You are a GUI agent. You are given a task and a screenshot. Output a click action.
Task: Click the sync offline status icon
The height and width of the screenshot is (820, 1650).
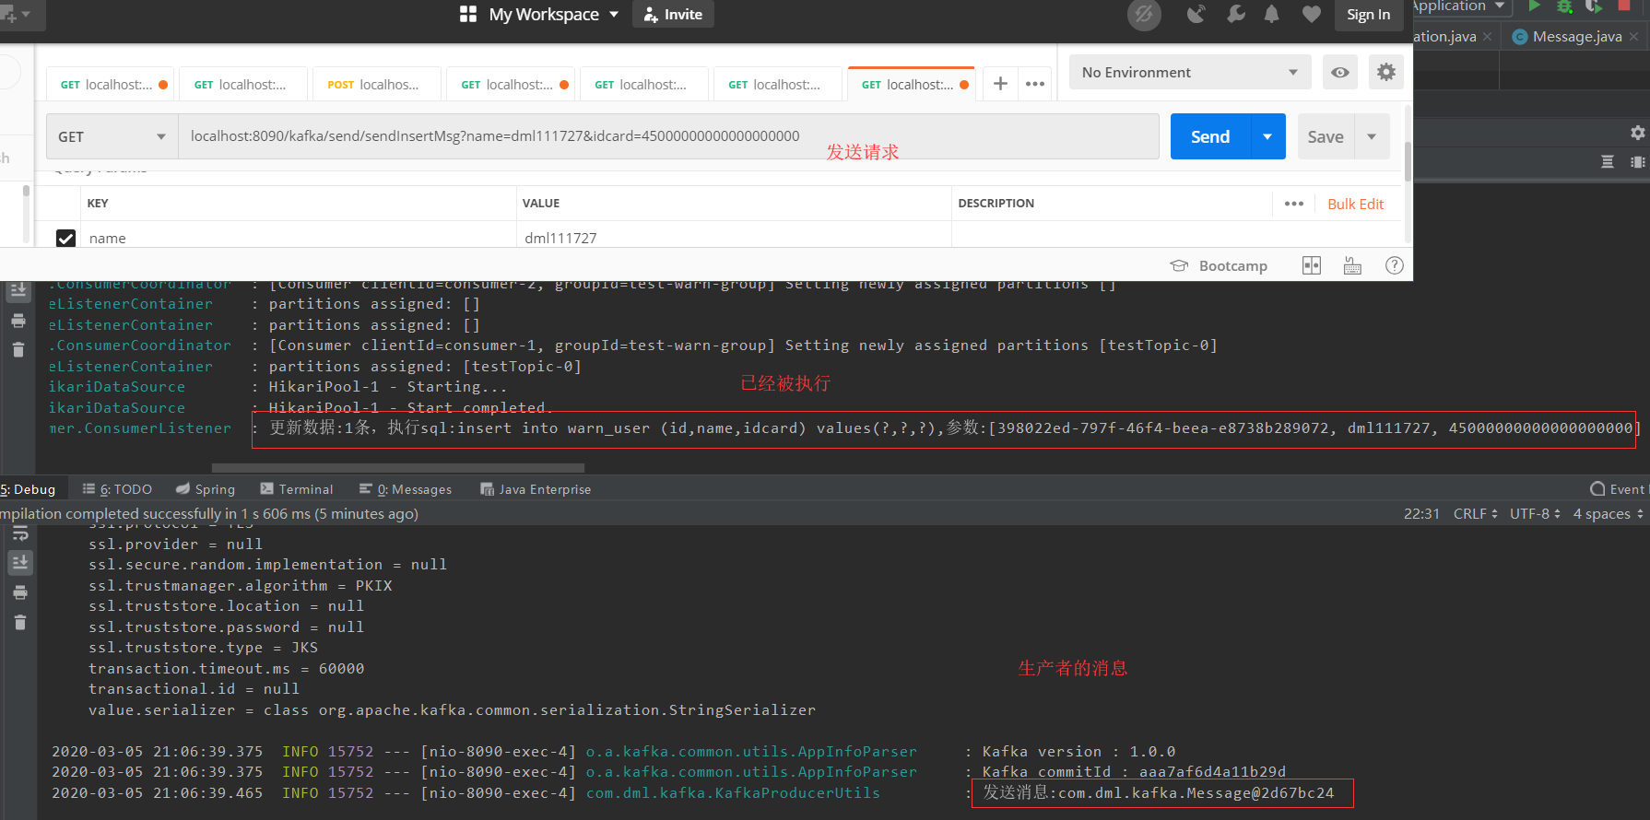pos(1144,15)
